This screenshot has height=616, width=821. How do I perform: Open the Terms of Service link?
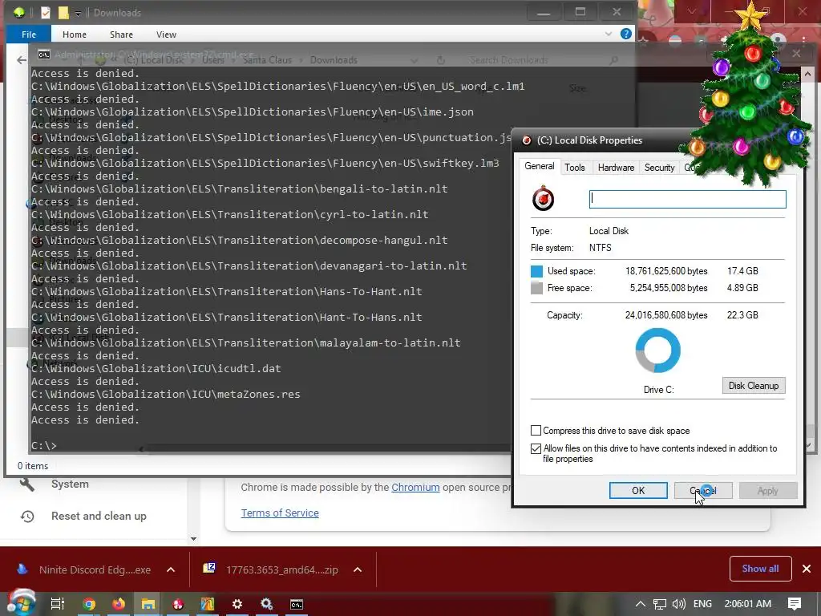[280, 513]
